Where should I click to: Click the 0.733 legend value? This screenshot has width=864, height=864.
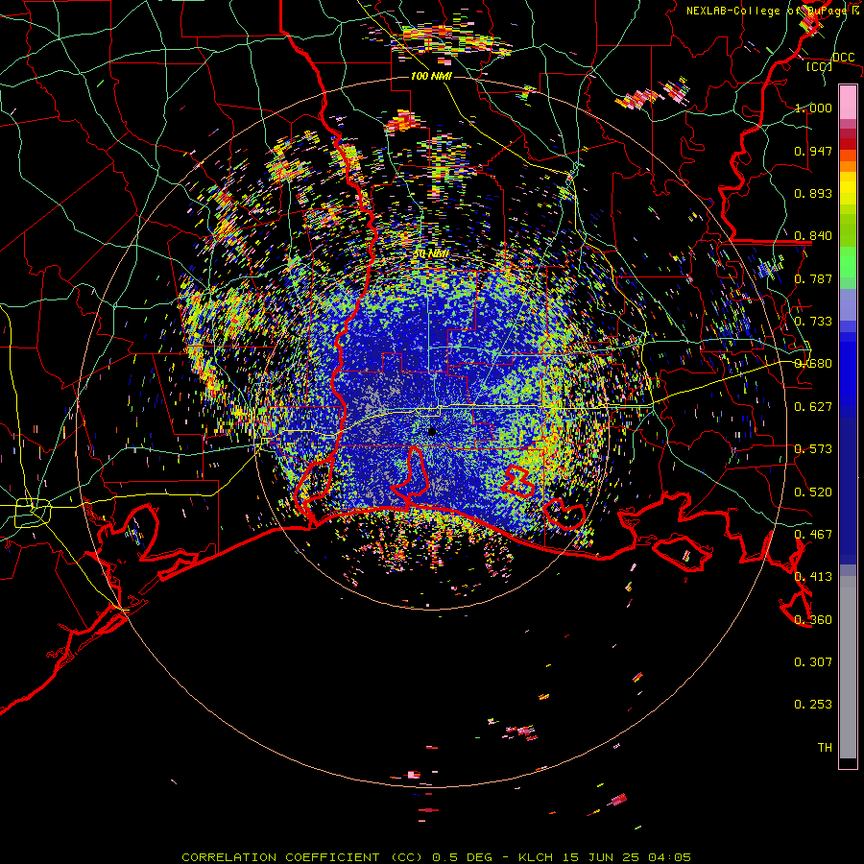point(813,322)
